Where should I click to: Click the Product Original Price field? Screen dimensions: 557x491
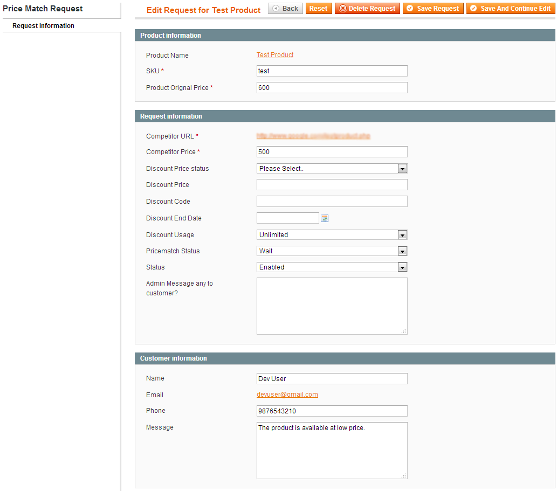click(x=332, y=88)
